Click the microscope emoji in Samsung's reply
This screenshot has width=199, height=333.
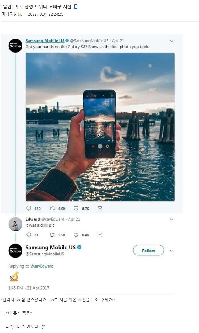(x=14, y=276)
